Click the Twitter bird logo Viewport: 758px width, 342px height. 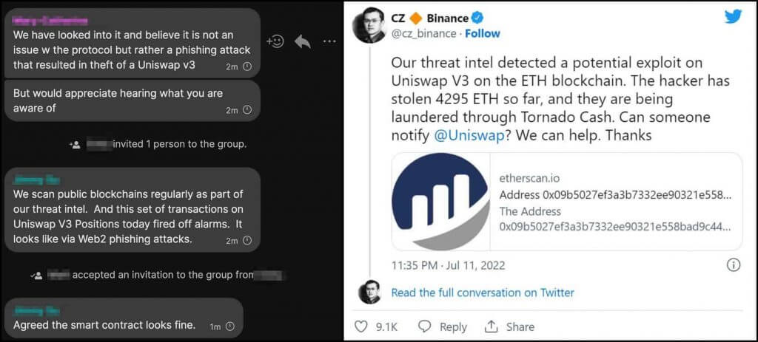tap(733, 16)
